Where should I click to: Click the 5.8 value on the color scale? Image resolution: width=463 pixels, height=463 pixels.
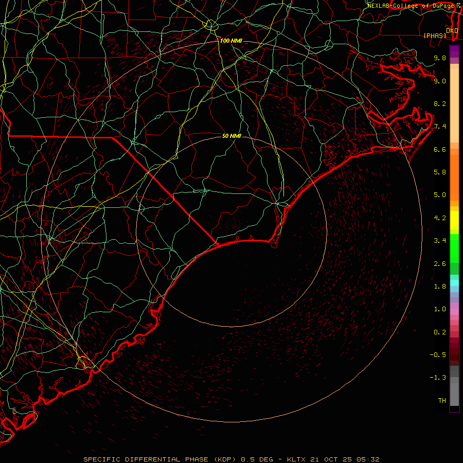tap(440, 172)
